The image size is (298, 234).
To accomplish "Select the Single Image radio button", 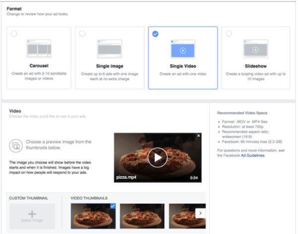I will click(x=82, y=33).
